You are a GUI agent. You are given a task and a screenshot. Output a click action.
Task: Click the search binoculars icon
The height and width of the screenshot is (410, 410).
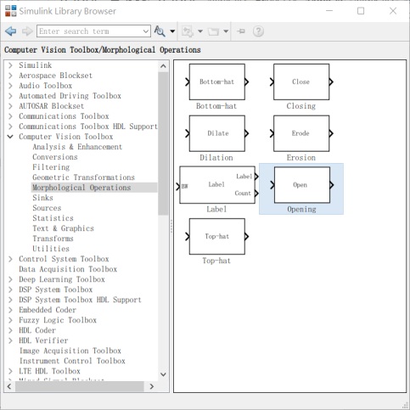pyautogui.click(x=160, y=31)
